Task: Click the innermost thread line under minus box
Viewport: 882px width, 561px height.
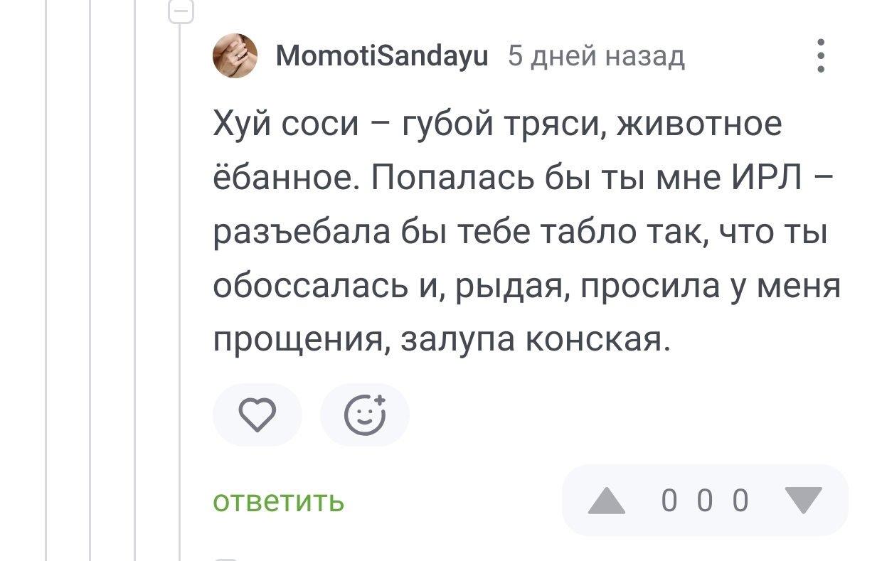Action: (181, 284)
